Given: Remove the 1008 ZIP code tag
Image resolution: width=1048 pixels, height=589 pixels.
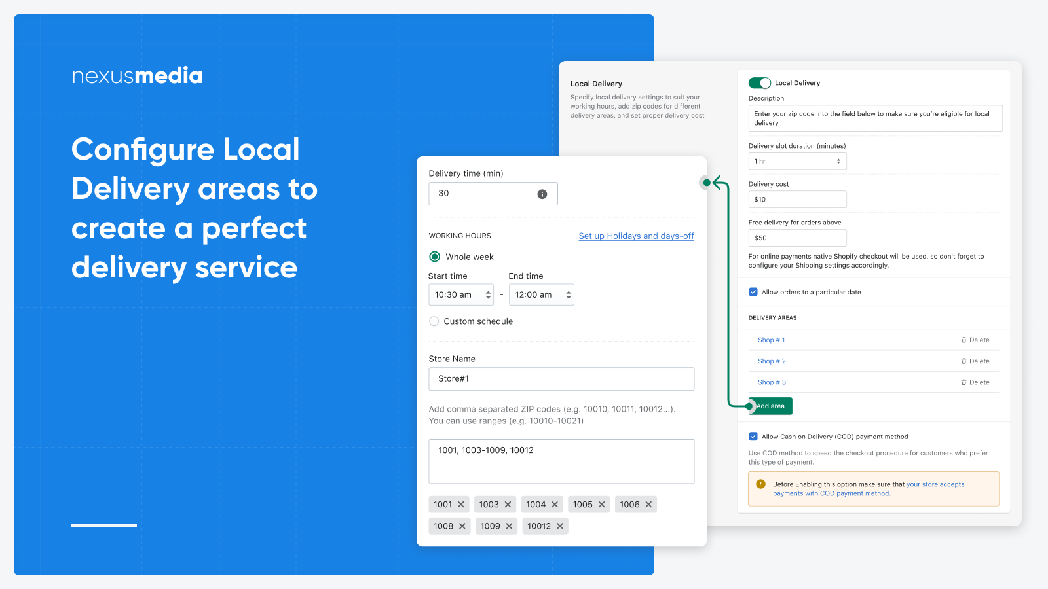Looking at the screenshot, I should tap(462, 526).
